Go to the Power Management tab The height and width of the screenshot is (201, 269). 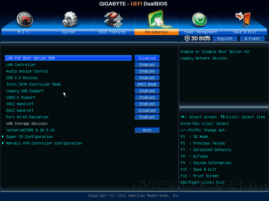(x=200, y=32)
